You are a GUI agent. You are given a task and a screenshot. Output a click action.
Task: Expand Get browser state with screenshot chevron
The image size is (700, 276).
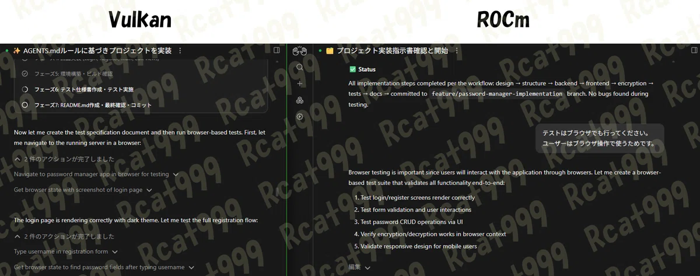click(149, 190)
